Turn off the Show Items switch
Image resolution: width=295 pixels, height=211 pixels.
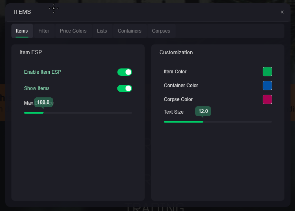125,88
